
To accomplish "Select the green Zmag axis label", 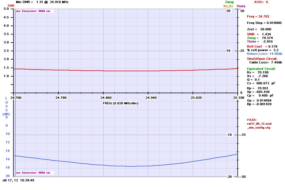I will pyautogui.click(x=229, y=2).
